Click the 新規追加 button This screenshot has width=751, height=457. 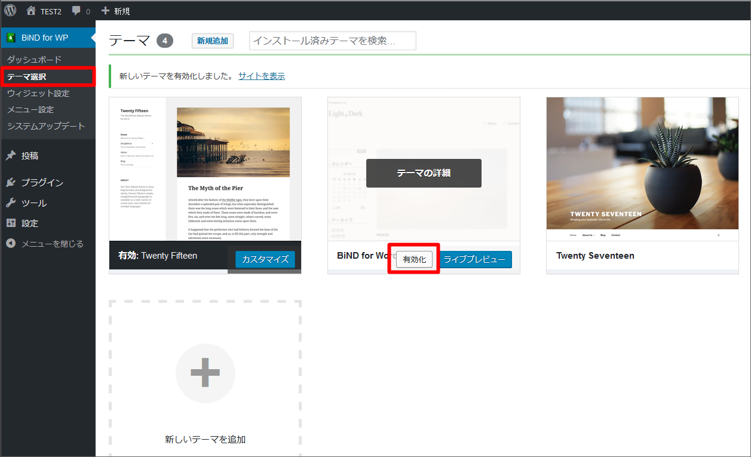tap(213, 41)
